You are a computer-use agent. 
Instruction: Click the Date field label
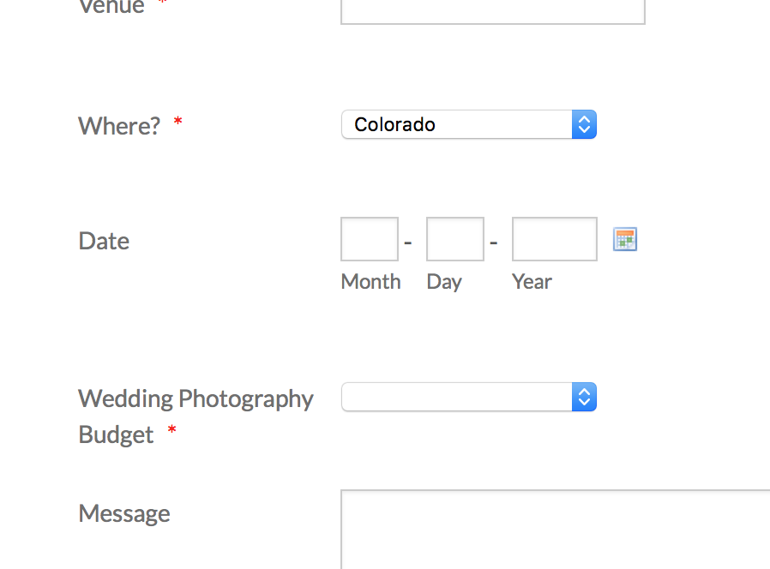pos(104,241)
